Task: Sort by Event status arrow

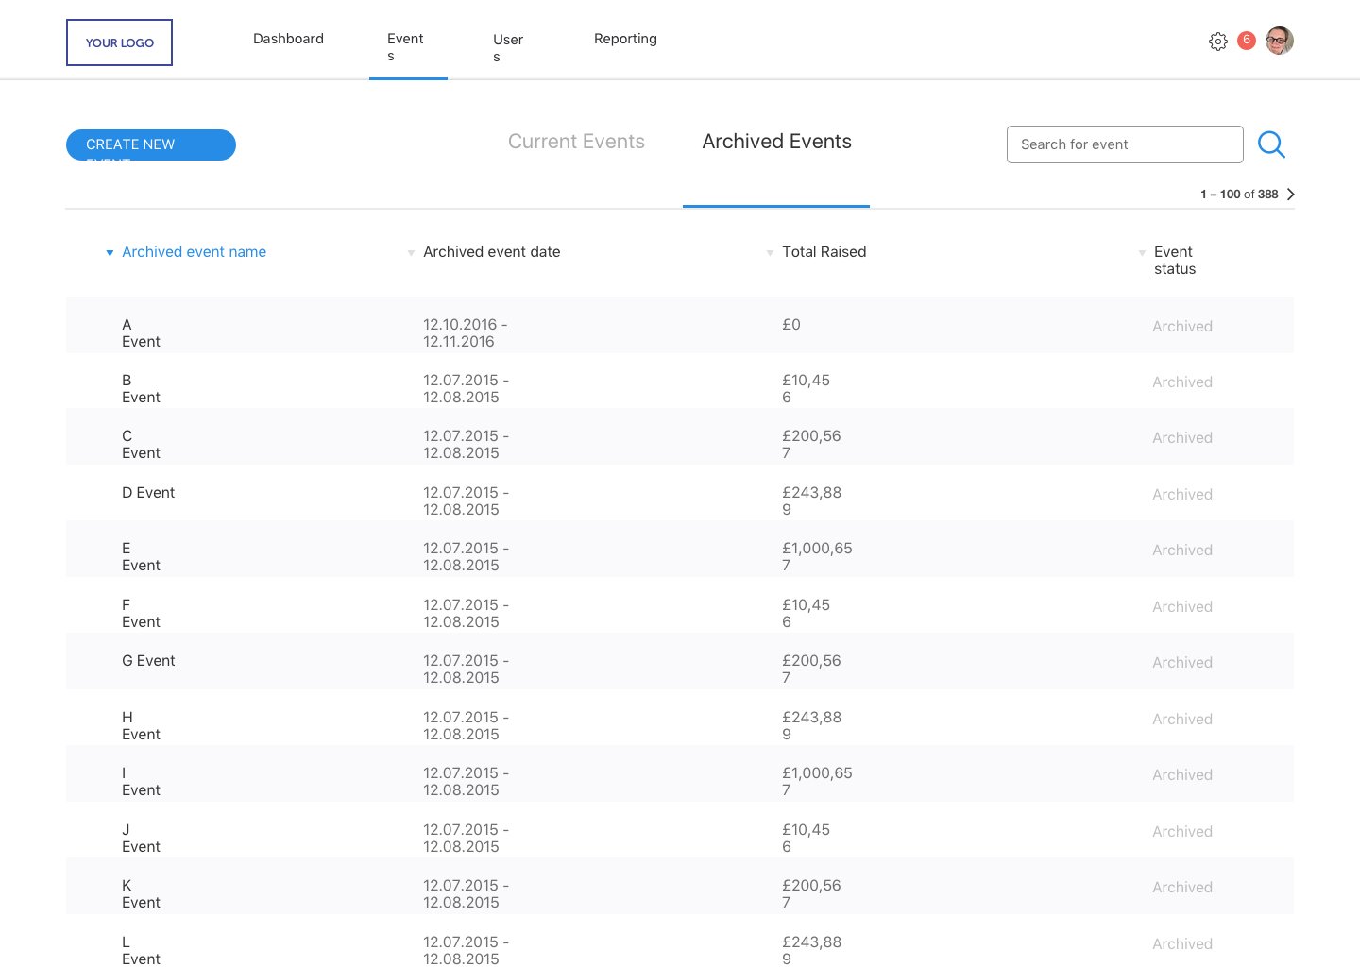Action: coord(1142,253)
